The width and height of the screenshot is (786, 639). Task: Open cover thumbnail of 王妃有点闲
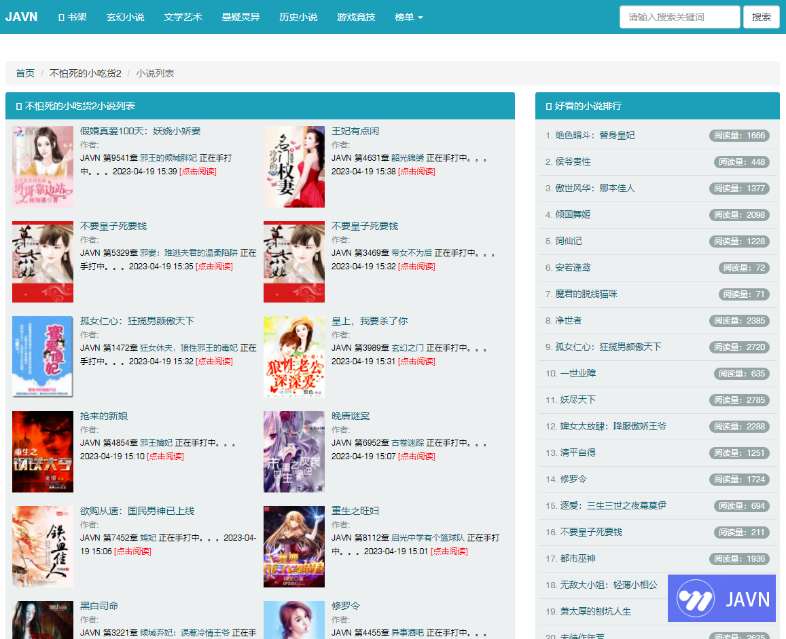click(x=294, y=167)
